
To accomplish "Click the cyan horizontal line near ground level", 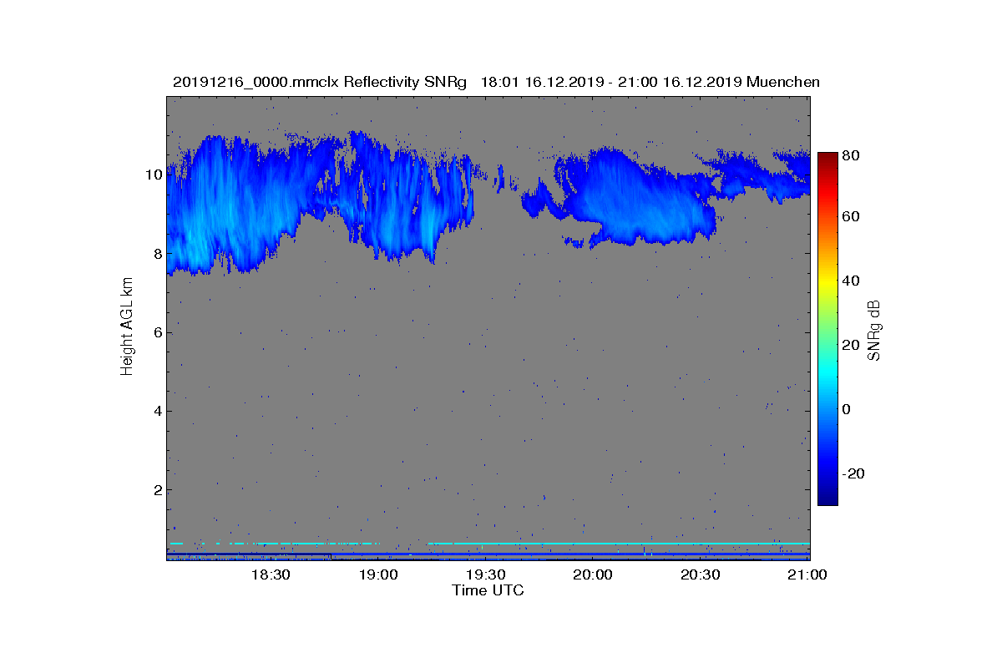I will coord(618,544).
